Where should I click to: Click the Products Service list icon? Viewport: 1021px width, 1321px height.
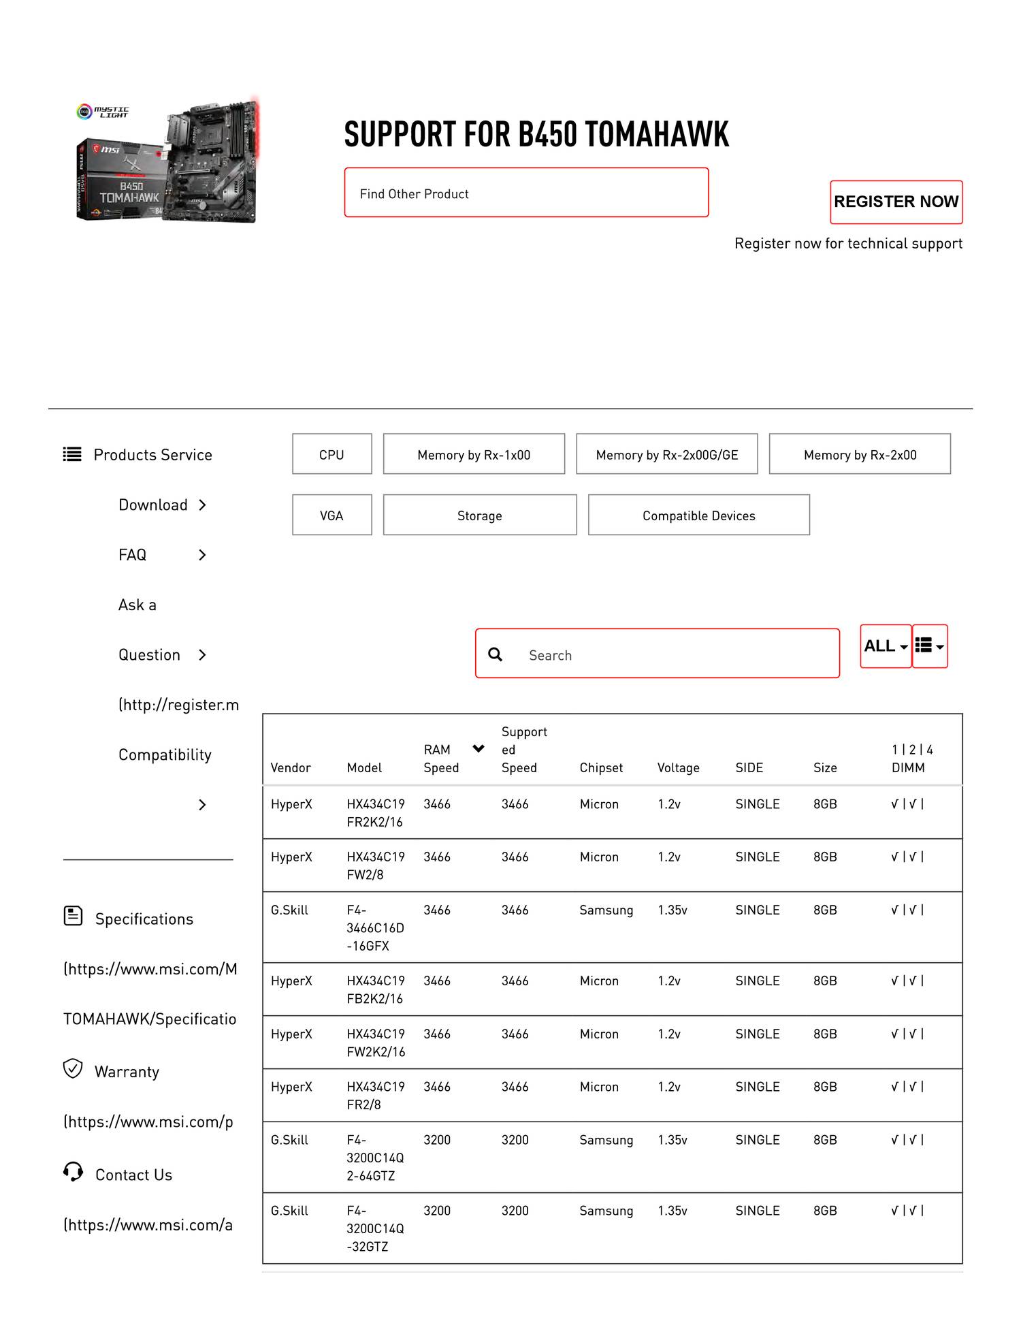coord(72,454)
